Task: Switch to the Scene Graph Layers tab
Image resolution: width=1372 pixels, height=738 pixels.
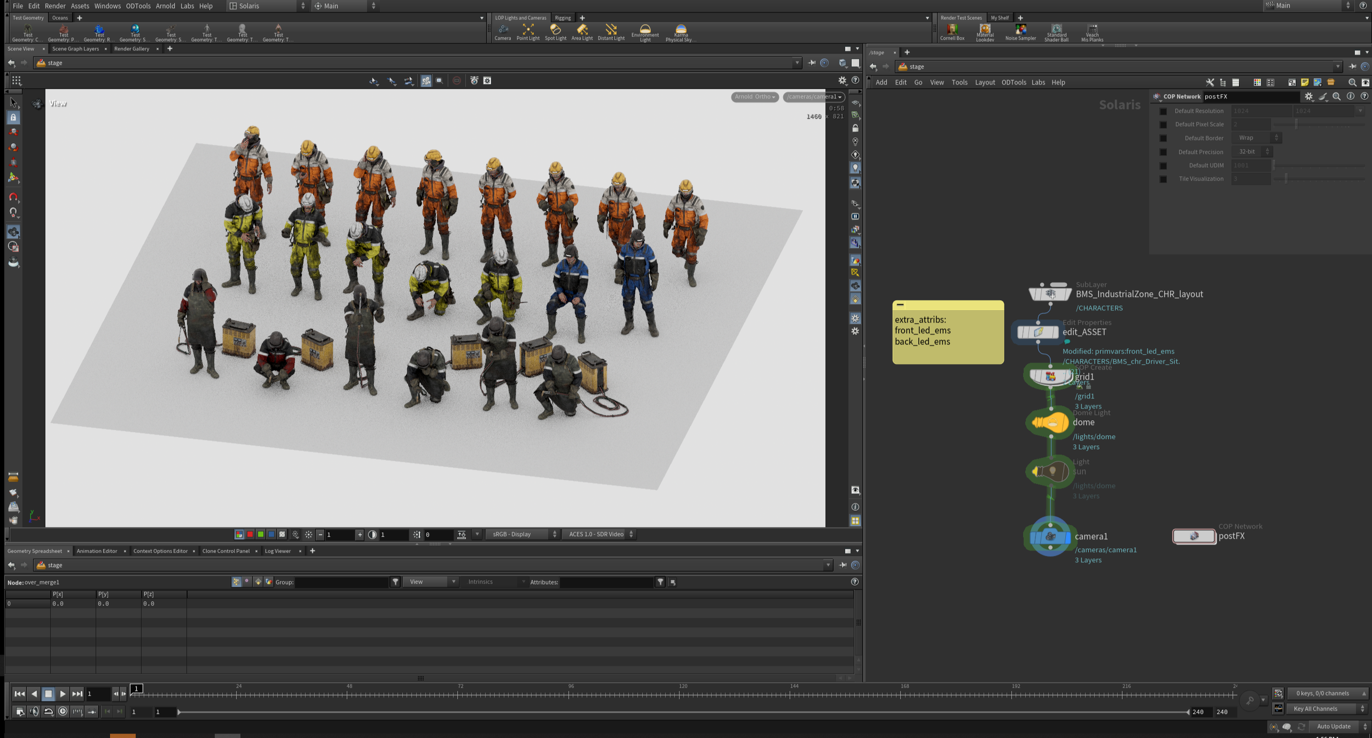Action: pyautogui.click(x=75, y=49)
